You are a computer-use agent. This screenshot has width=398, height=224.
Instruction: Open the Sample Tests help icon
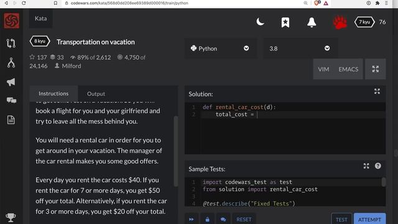click(x=377, y=166)
